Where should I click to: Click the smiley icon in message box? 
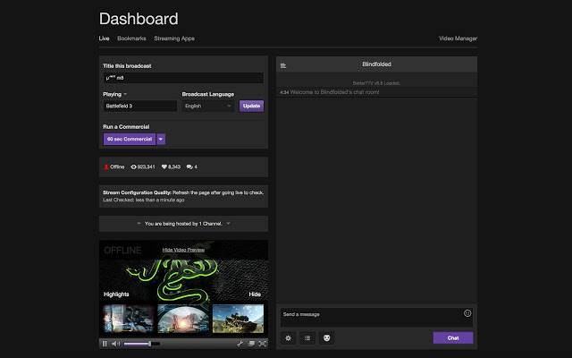pos(467,313)
